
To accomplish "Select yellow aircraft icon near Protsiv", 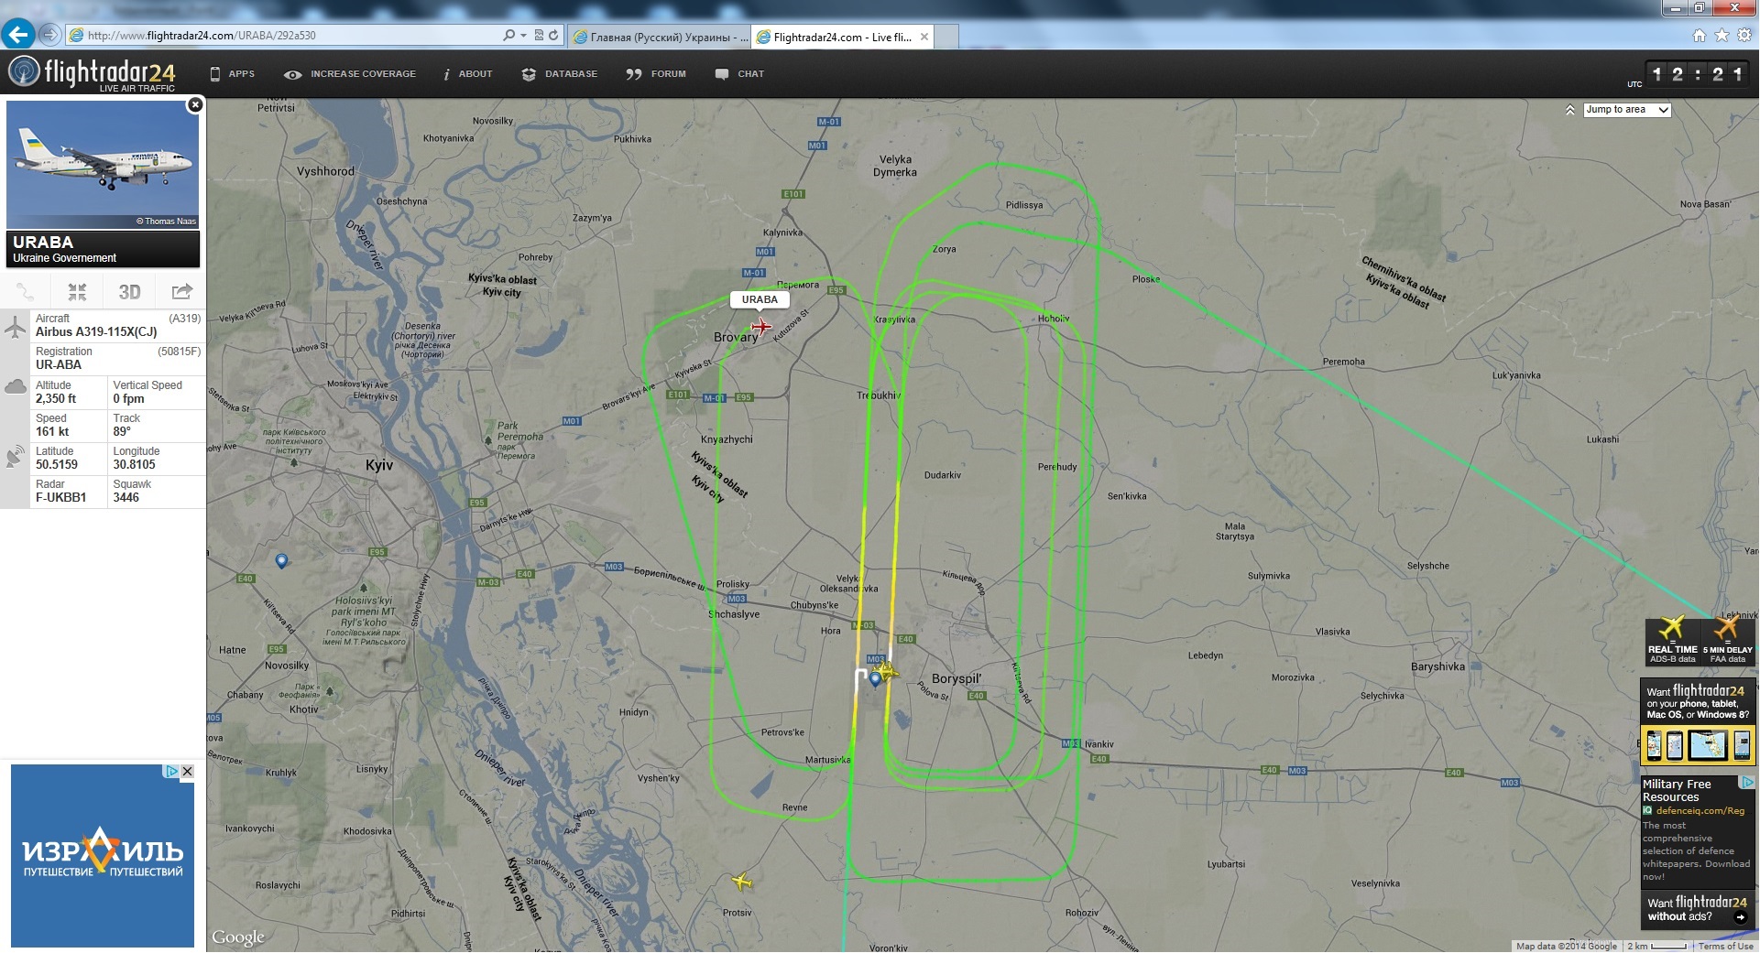I will point(741,882).
